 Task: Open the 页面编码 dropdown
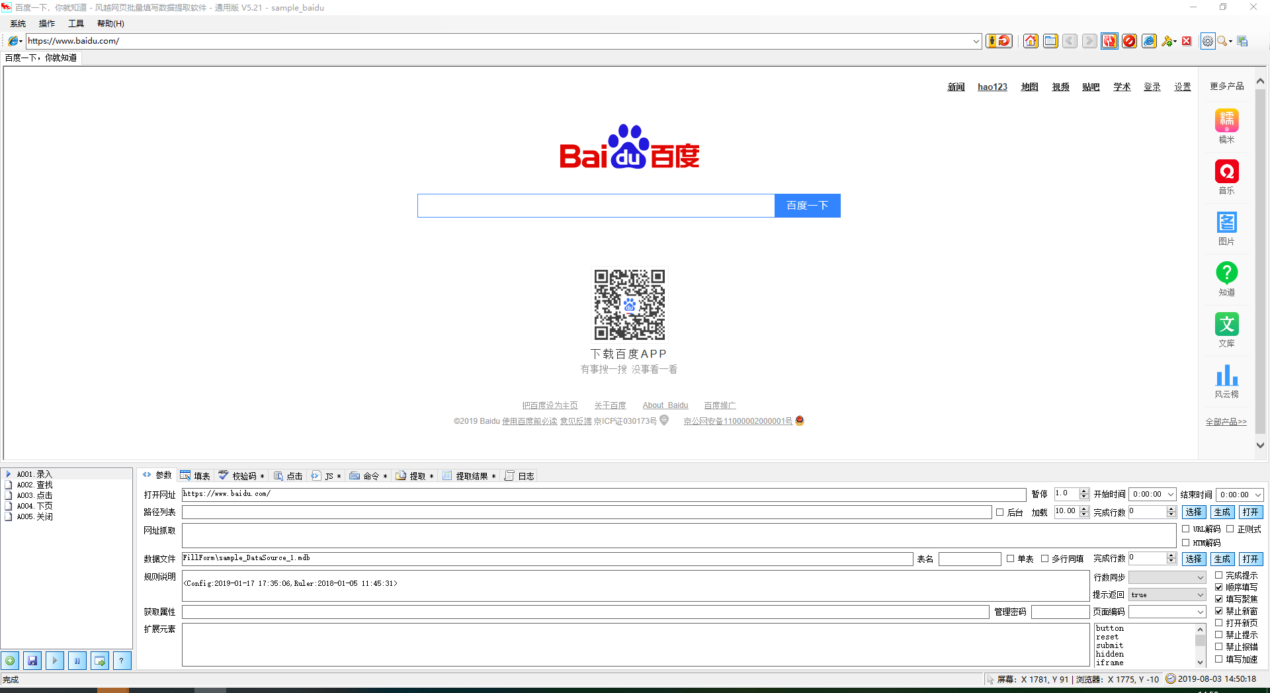[x=1200, y=612]
